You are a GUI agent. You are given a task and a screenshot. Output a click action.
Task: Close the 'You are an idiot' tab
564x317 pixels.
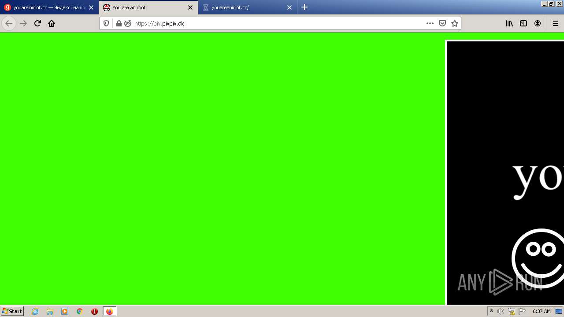click(190, 7)
